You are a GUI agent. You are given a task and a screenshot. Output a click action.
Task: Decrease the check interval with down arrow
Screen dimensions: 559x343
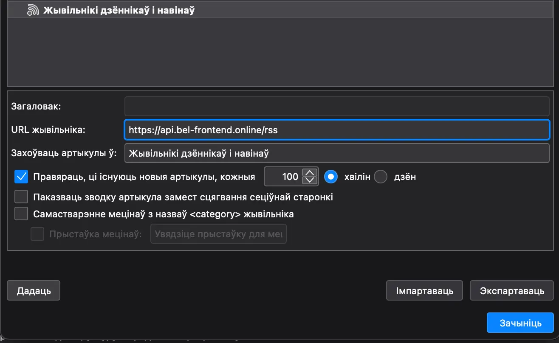click(x=310, y=180)
